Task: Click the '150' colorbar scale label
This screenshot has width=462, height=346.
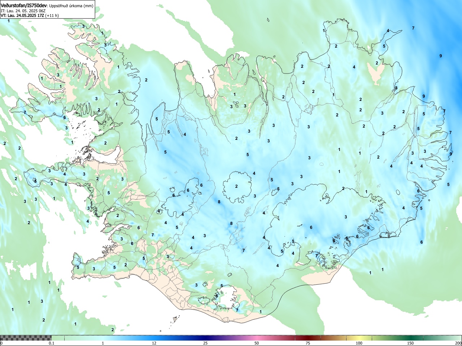Action: 410,343
